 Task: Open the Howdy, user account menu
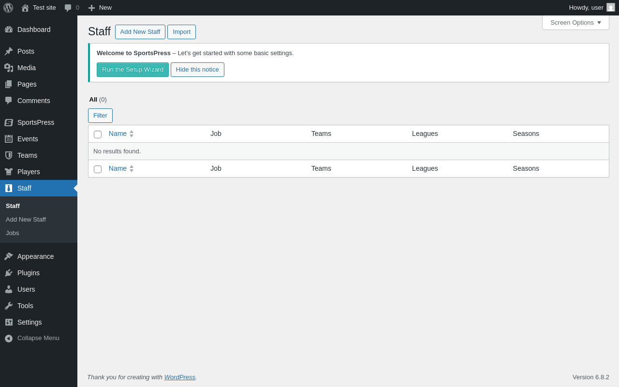(x=592, y=8)
